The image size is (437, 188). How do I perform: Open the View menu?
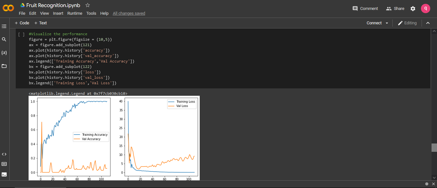[45, 13]
